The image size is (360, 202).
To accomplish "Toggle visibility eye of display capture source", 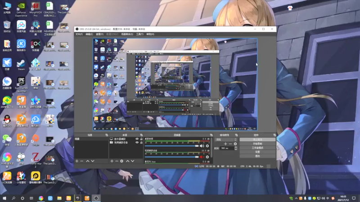I will (137, 139).
